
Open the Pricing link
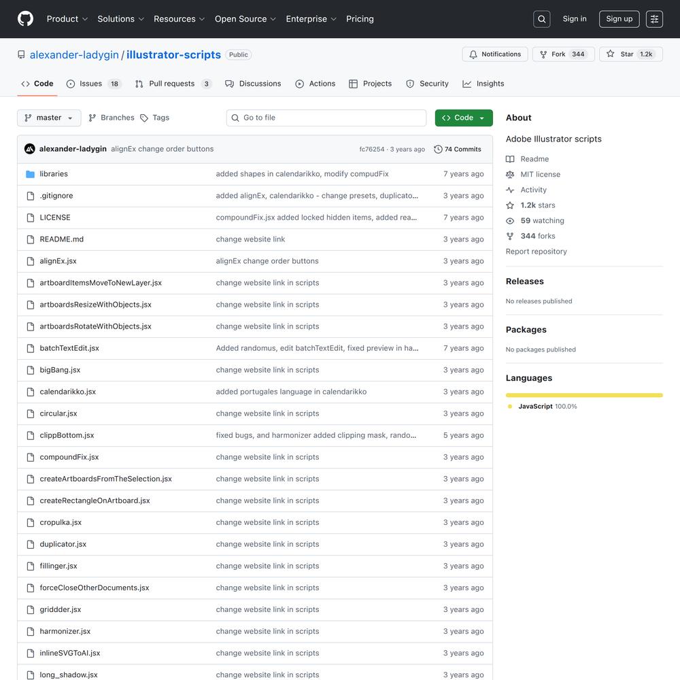point(360,19)
